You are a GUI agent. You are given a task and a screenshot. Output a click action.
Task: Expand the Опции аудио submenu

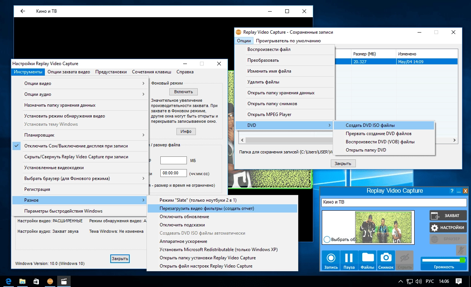pos(80,94)
